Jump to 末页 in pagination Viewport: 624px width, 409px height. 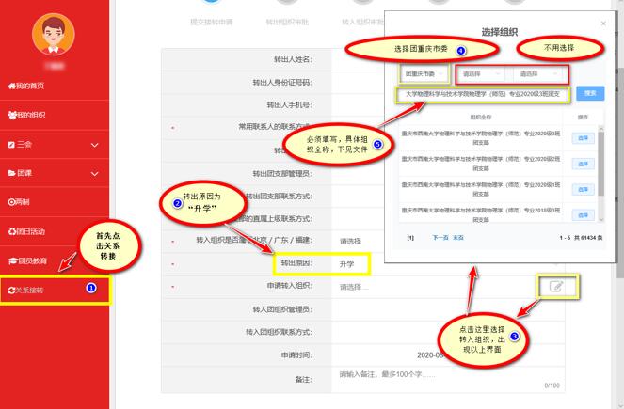pos(458,238)
